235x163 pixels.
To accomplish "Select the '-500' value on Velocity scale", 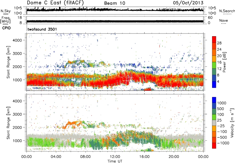I will pyautogui.click(x=222, y=137).
